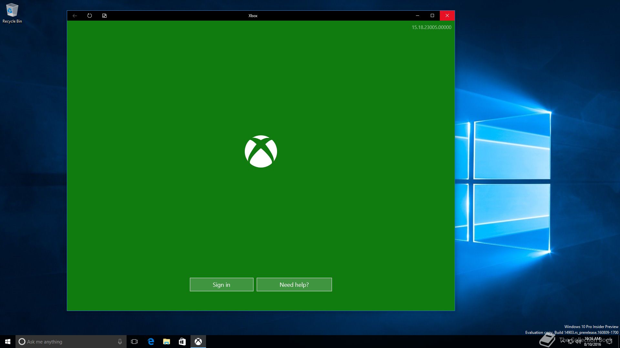Maximize the Xbox window
620x348 pixels.
432,15
